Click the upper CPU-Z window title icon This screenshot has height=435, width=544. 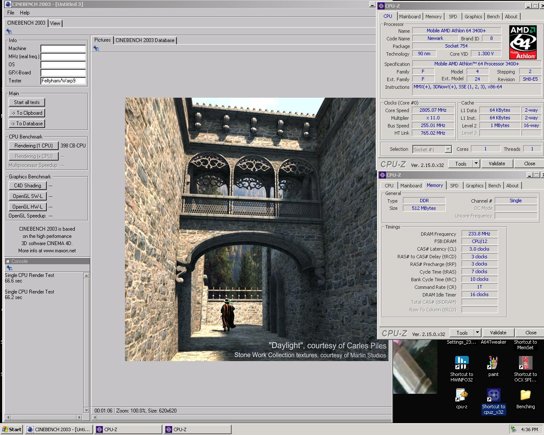coord(381,6)
